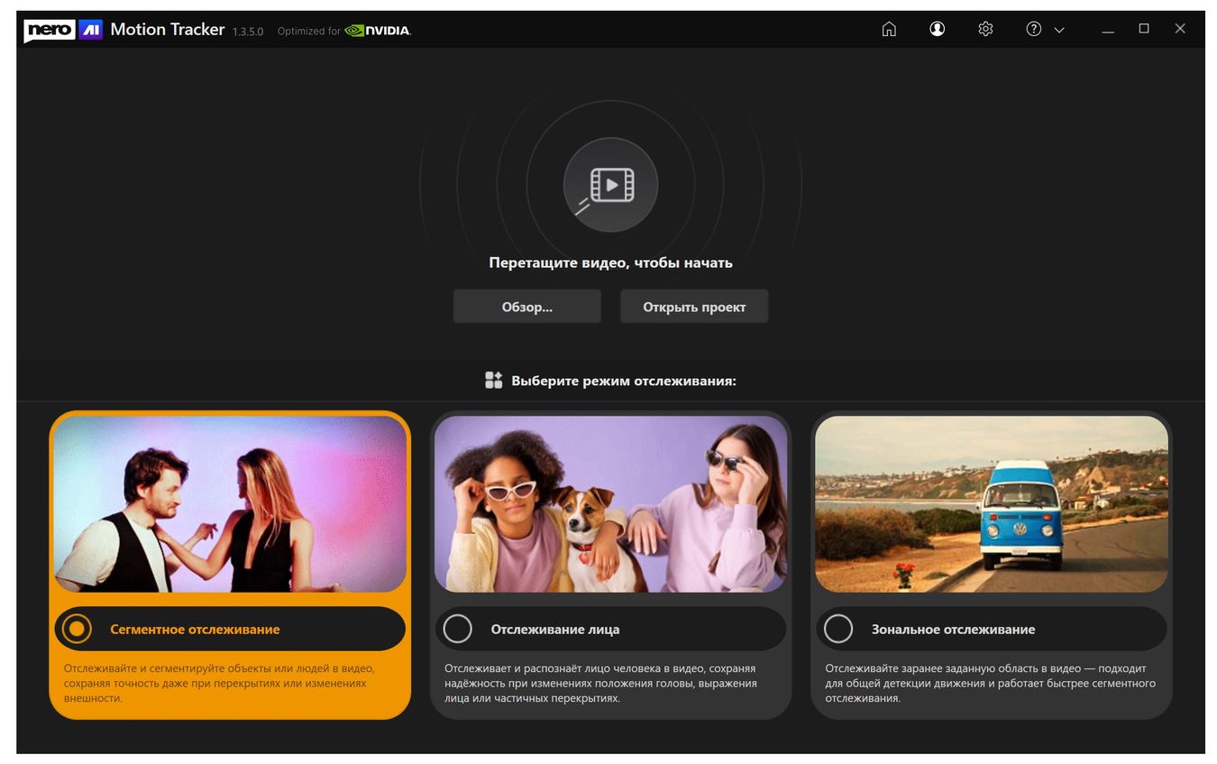Click the Открыть проект button

click(x=694, y=307)
